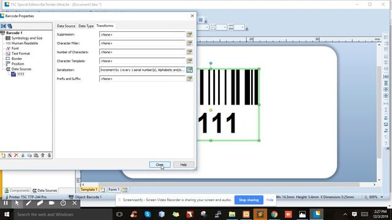Viewport: 392px width, 220px height.
Task: Select Data Sources node in the tree
Action: [21, 69]
